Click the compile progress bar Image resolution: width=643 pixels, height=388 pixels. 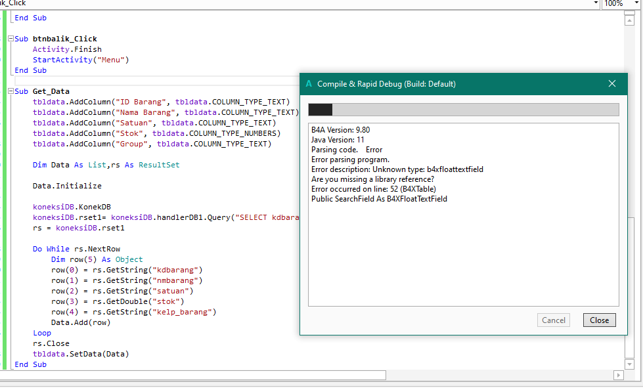(x=463, y=110)
